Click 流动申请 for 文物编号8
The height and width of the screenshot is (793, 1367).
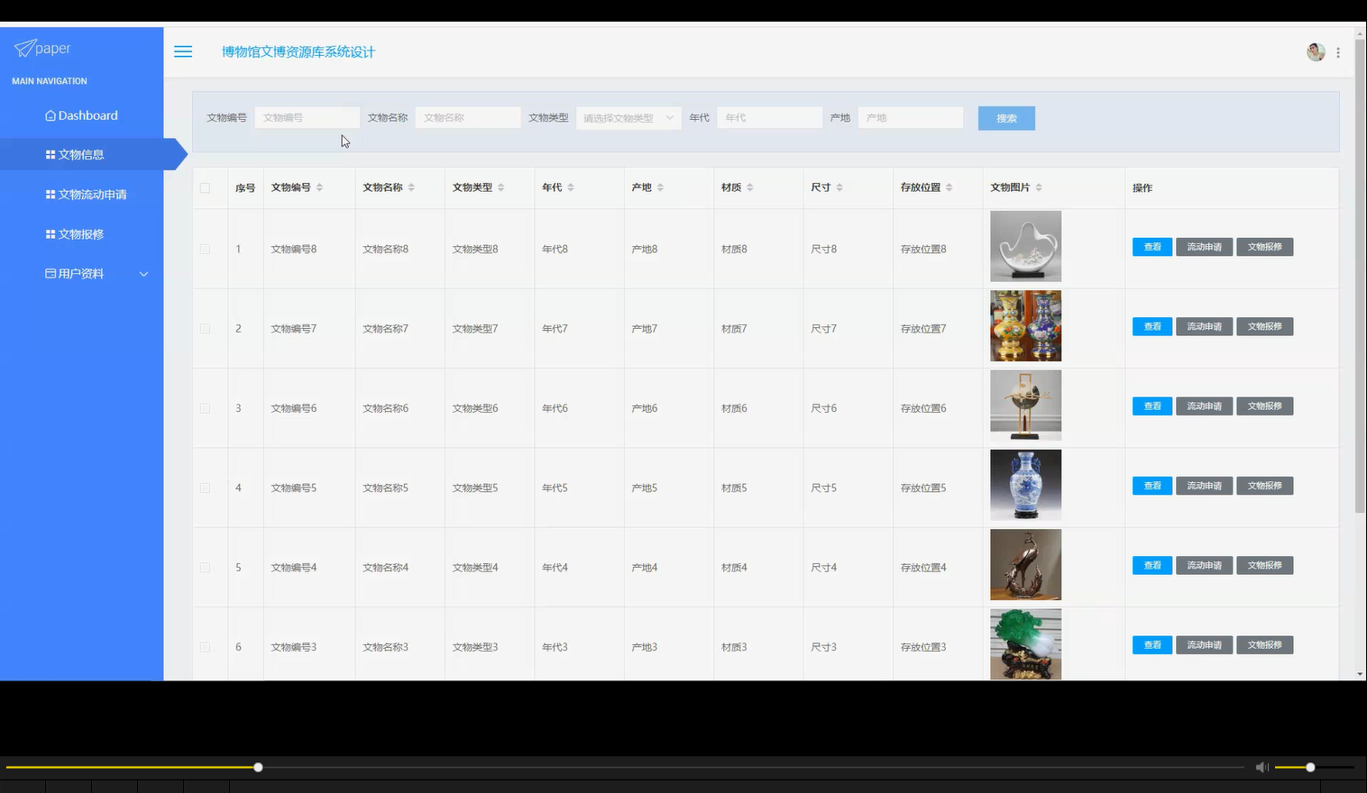point(1204,247)
